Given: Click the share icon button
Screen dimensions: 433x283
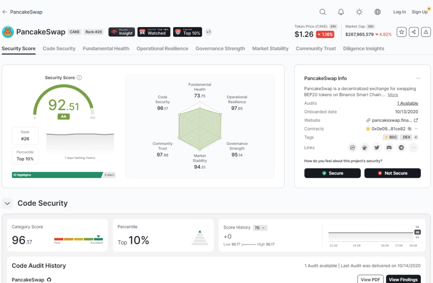Looking at the screenshot, I should (x=414, y=32).
